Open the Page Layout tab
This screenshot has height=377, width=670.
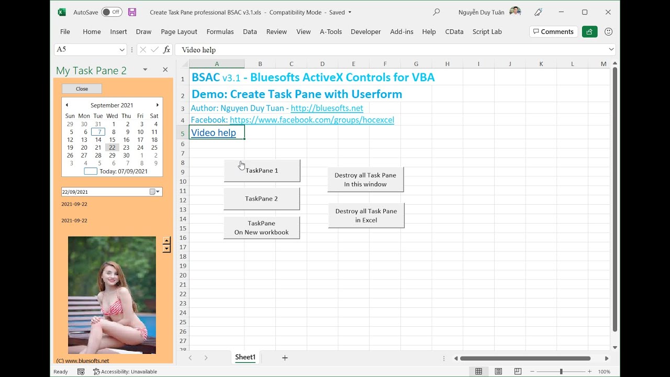tap(179, 31)
